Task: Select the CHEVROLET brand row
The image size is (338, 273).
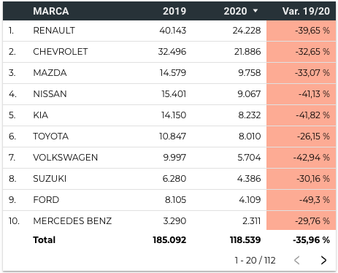Action: click(x=169, y=52)
